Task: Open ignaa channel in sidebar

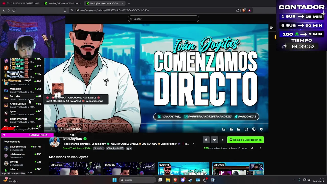Action: tap(22, 113)
